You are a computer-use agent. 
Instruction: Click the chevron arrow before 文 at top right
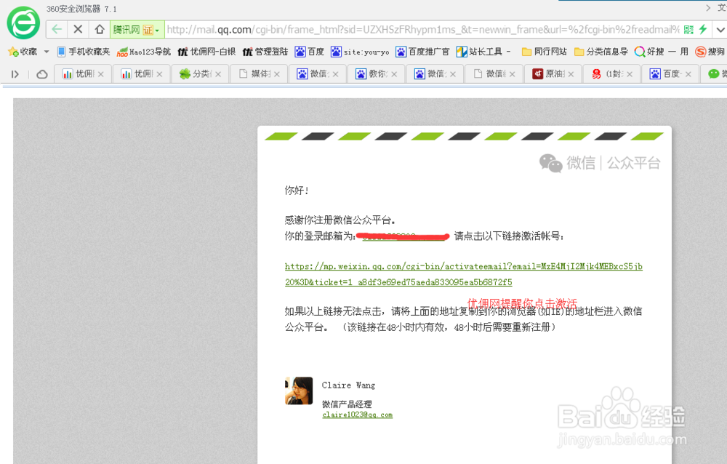coord(708,8)
